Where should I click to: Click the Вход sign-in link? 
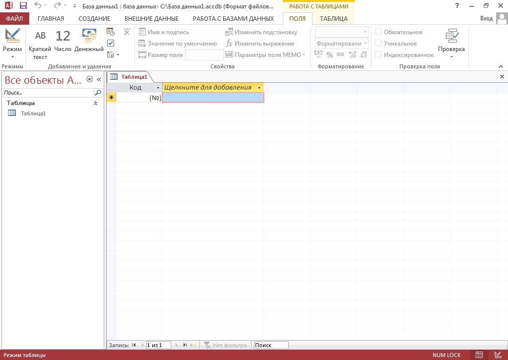pyautogui.click(x=486, y=19)
